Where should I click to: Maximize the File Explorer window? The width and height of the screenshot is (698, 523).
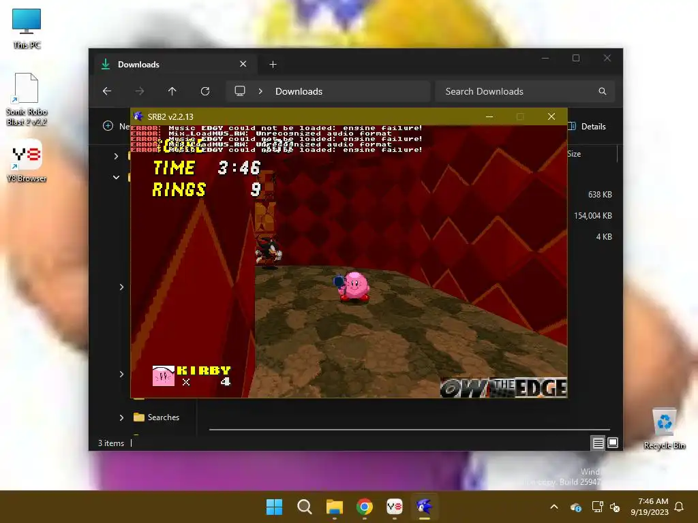click(x=576, y=59)
